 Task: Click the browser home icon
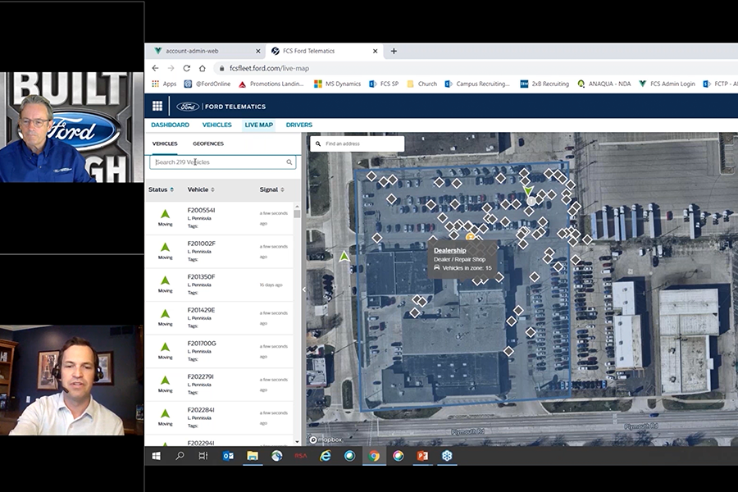pos(203,68)
